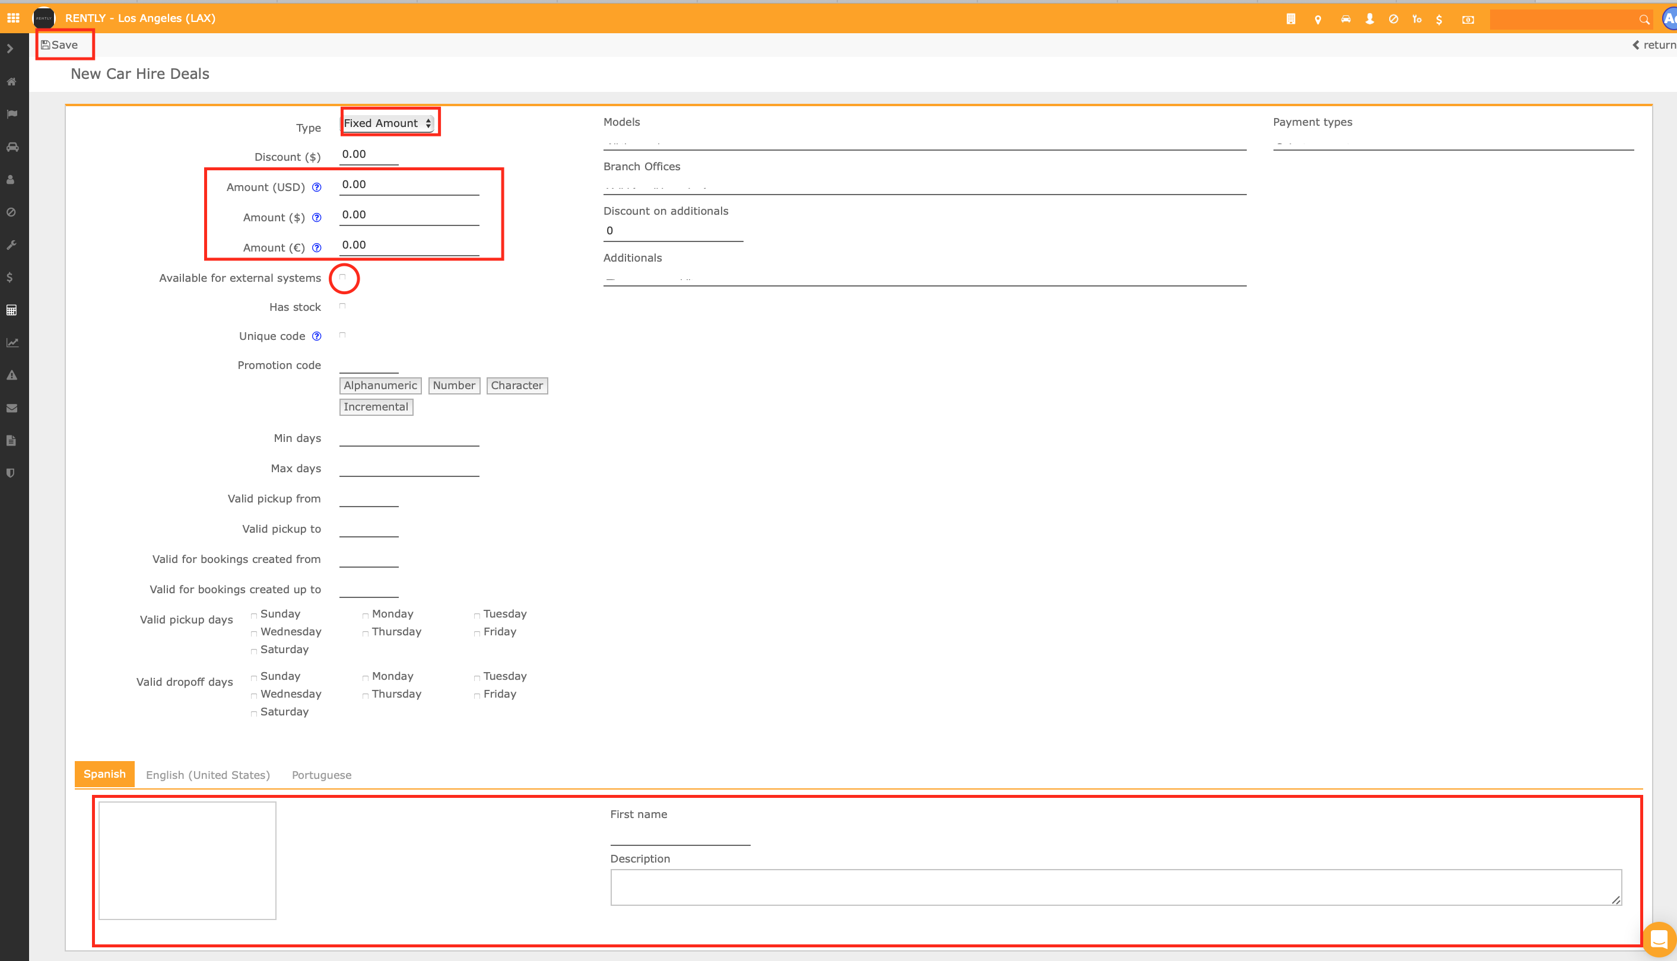
Task: Click the banknote icon in top bar
Action: [x=1468, y=20]
